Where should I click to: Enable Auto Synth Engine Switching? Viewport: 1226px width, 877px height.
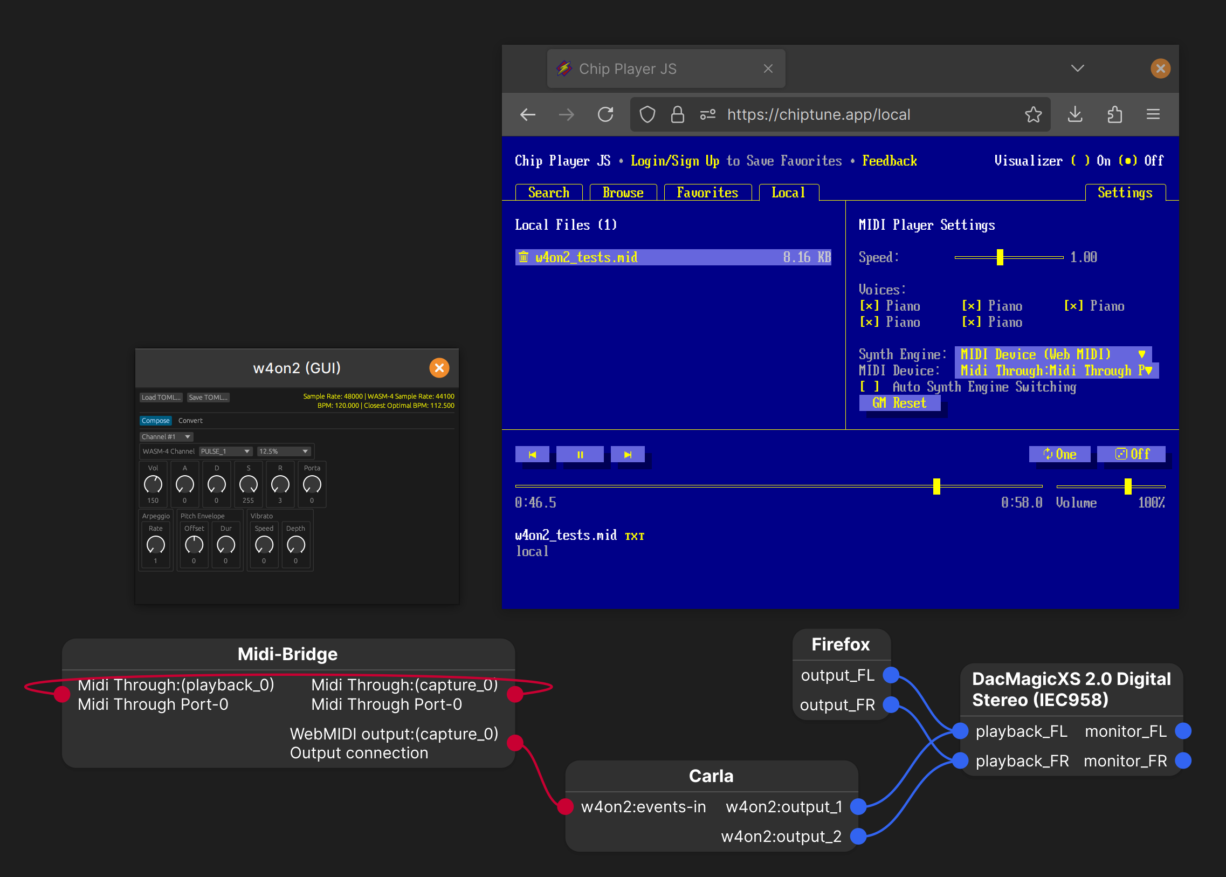point(869,387)
